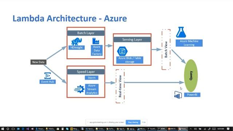Switch to the Services taskbar window

(x=90, y=129)
